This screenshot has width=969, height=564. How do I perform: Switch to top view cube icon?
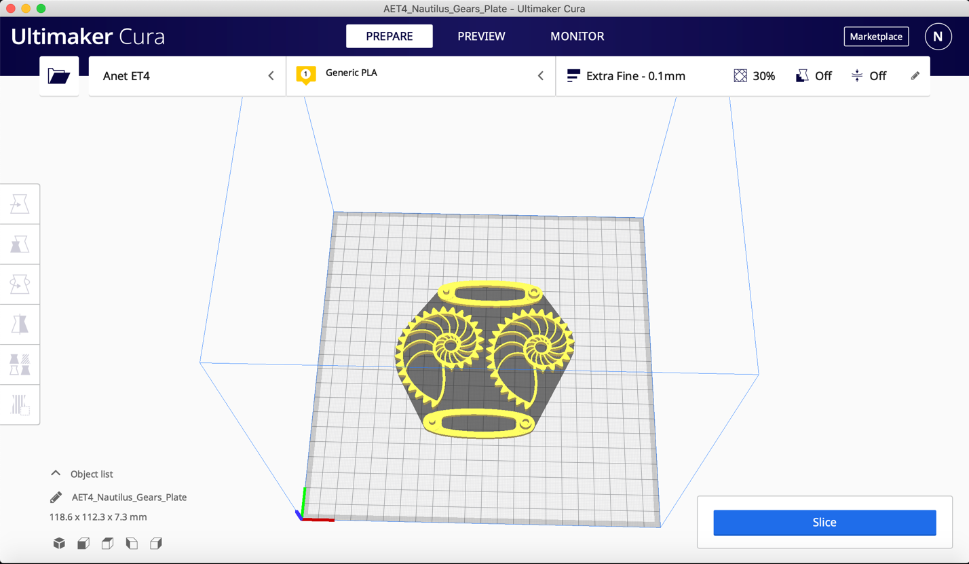click(107, 543)
